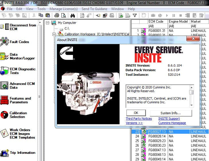Click the calibration icon in row FG80030.23
This screenshot has width=209, height=161.
(x=144, y=146)
